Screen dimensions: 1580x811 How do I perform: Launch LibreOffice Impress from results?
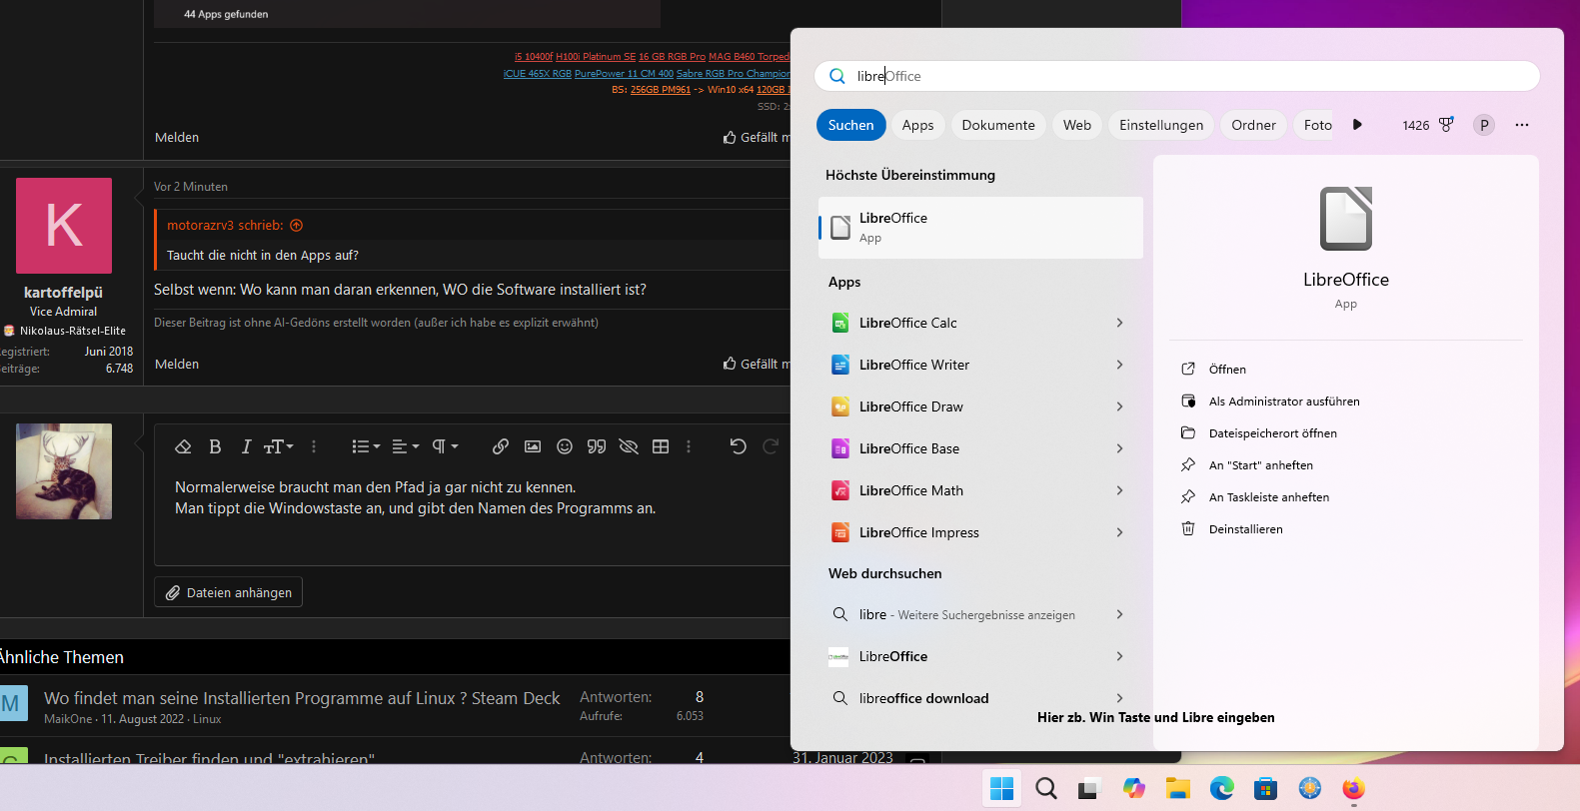click(918, 532)
